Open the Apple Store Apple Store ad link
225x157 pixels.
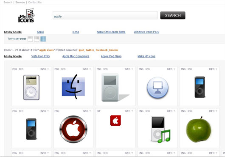(111, 32)
